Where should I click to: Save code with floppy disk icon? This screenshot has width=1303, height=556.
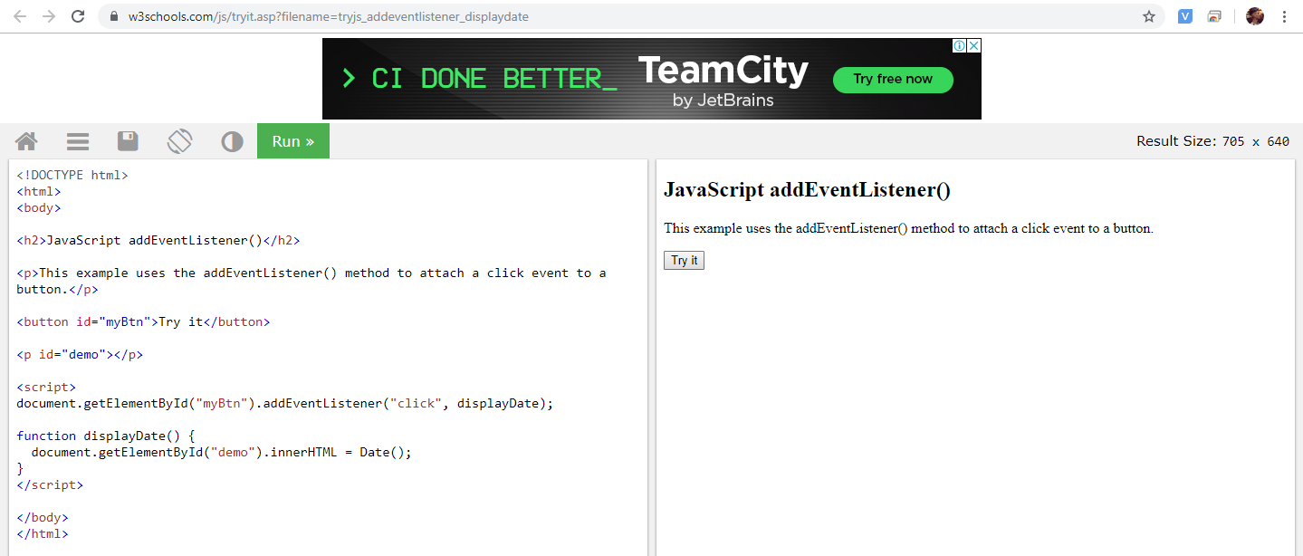click(x=128, y=141)
